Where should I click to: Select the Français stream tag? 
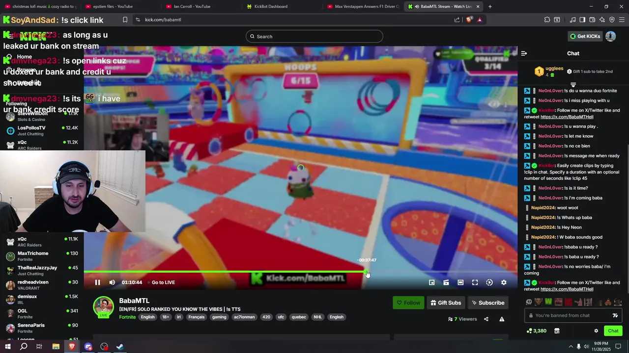(196, 317)
